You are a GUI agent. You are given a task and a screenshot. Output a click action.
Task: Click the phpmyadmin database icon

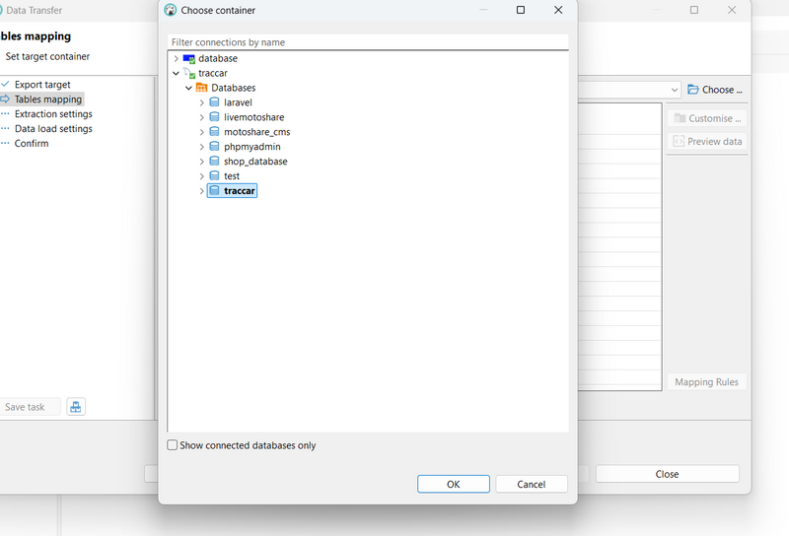pyautogui.click(x=214, y=147)
